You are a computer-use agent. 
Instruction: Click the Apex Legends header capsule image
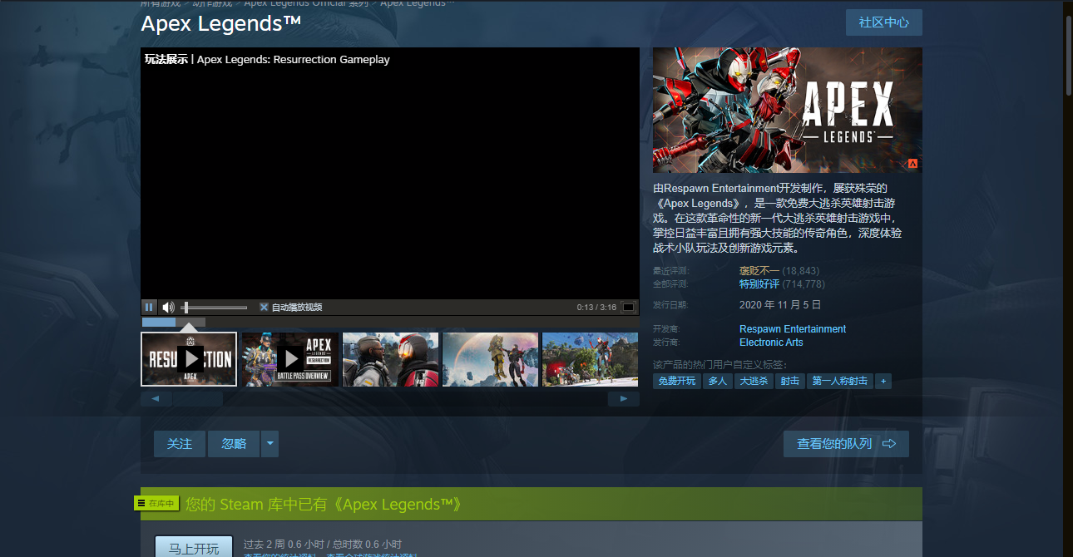click(788, 110)
